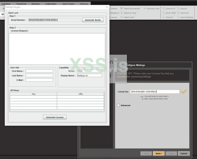Viewport: 197px width, 159px height.
Task: Click the image icon left of keygen
Action: click(x=2, y=14)
